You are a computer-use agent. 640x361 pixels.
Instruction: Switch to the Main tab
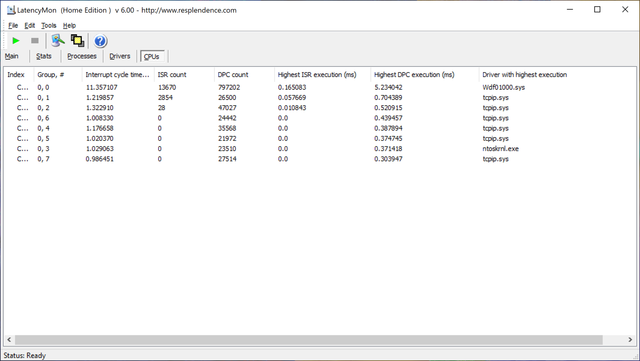coord(12,56)
